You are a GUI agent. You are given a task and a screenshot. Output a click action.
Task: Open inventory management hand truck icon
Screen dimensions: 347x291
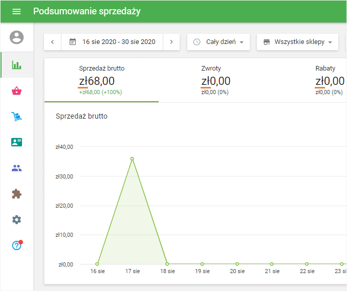tap(17, 117)
